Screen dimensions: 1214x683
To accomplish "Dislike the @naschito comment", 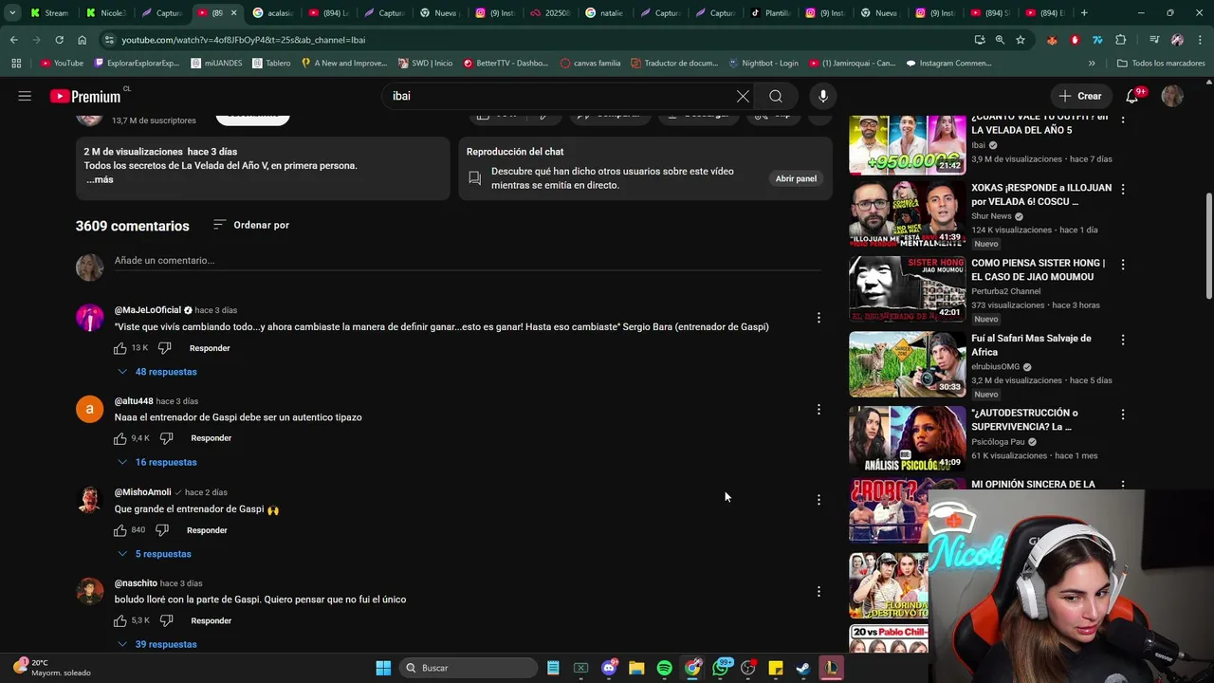I will tap(167, 620).
